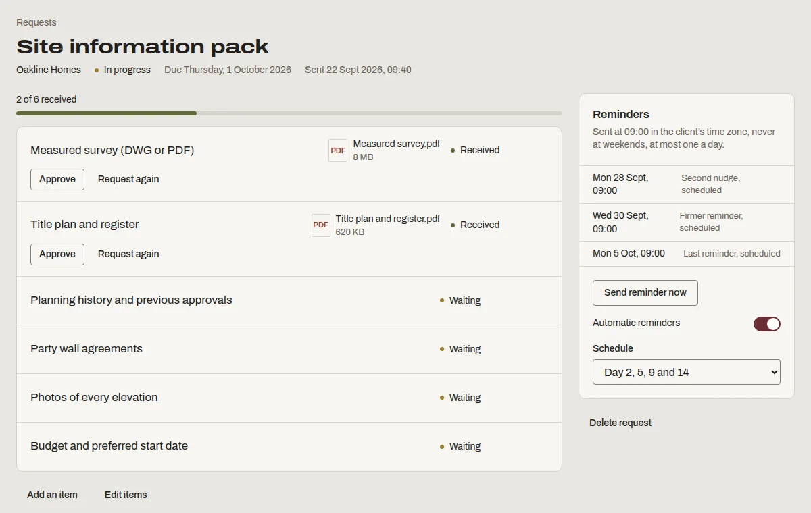Click the Waiting status for Budget and start date

coord(460,446)
